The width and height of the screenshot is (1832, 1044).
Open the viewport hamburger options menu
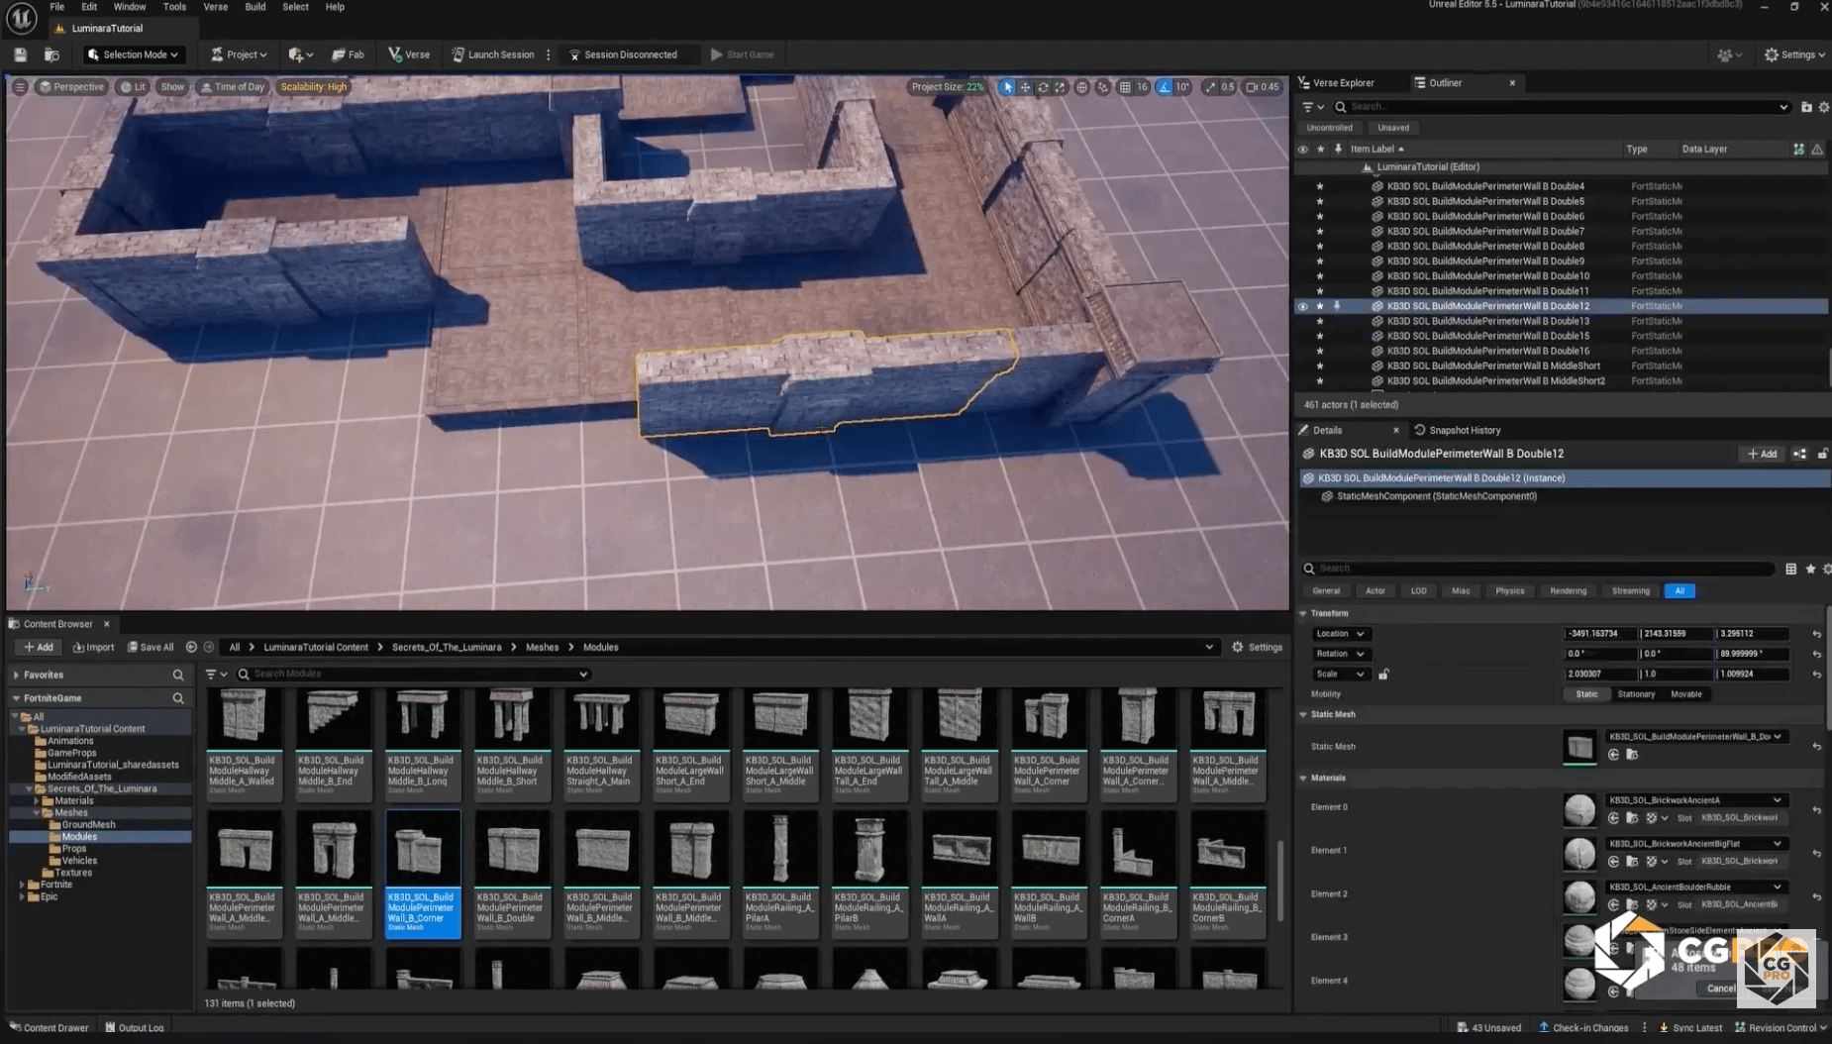click(20, 87)
